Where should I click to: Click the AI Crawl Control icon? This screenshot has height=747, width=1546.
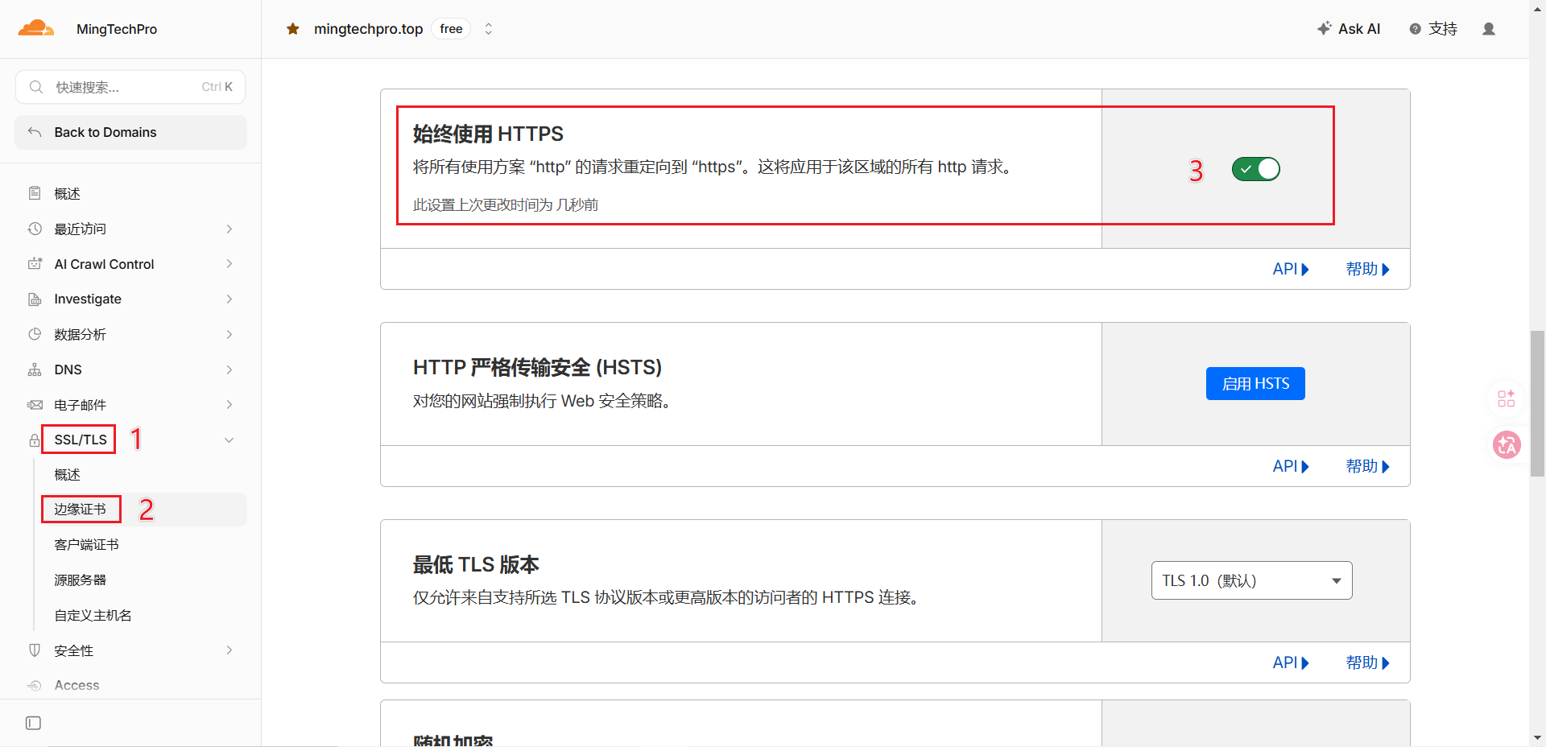[x=35, y=264]
